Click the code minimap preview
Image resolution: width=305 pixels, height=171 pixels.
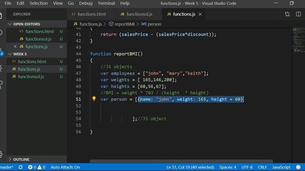click(x=299, y=40)
